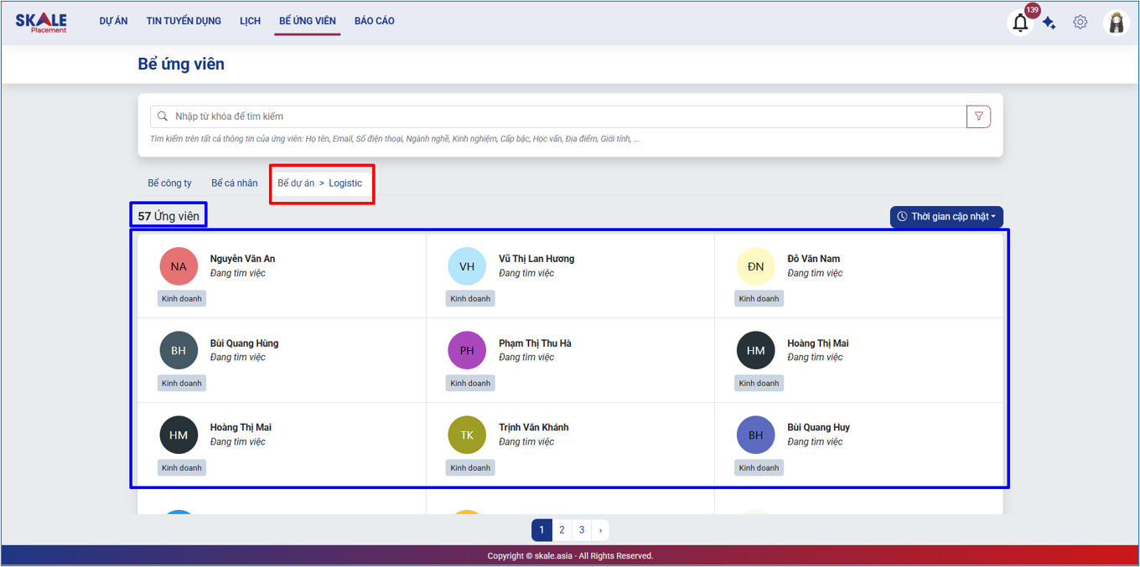Image resolution: width=1140 pixels, height=567 pixels.
Task: Click the candidate keyword search field
Action: pyautogui.click(x=562, y=116)
